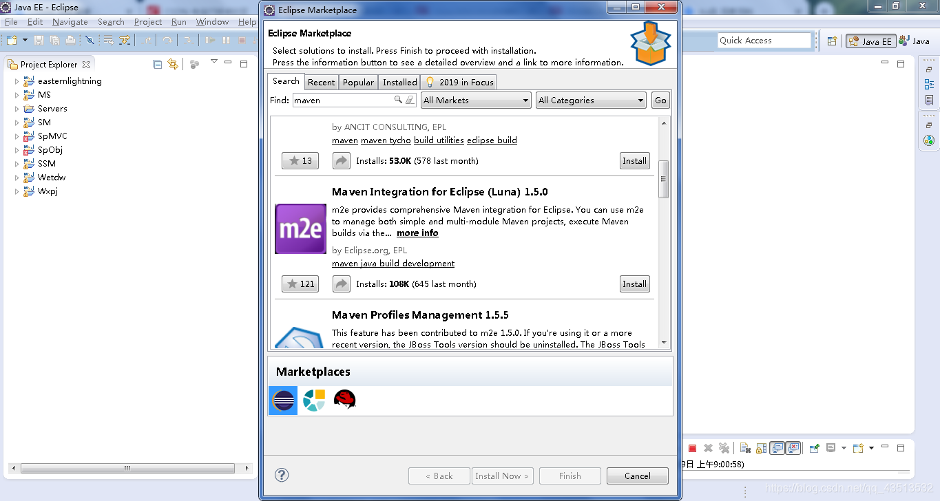Close the Project Explorer tab
Image resolution: width=940 pixels, height=501 pixels.
(x=86, y=65)
